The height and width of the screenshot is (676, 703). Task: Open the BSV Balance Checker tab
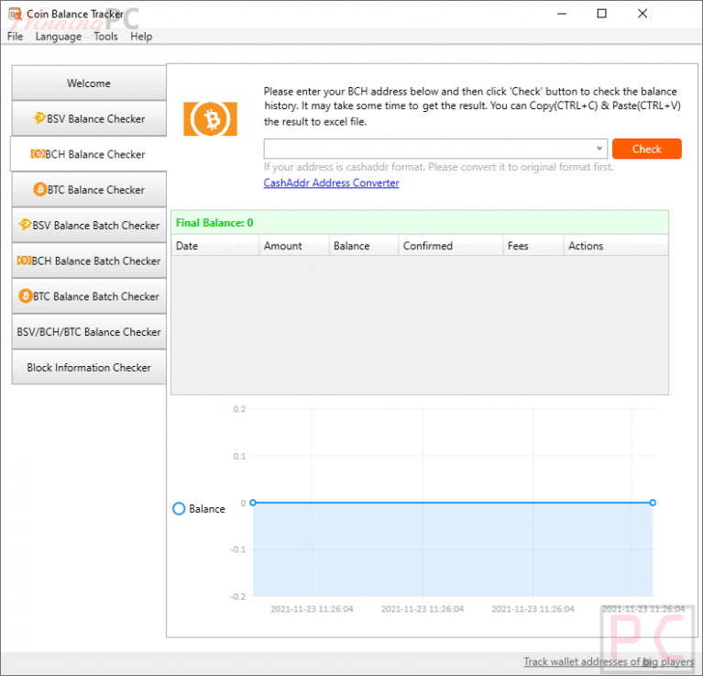coord(89,118)
